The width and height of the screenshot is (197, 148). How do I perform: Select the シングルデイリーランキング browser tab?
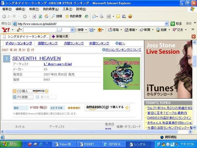pyautogui.click(x=25, y=37)
